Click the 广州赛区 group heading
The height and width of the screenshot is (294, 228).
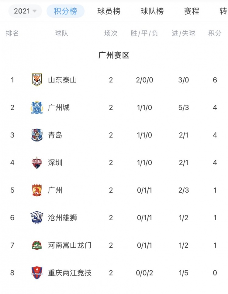[x=114, y=55]
